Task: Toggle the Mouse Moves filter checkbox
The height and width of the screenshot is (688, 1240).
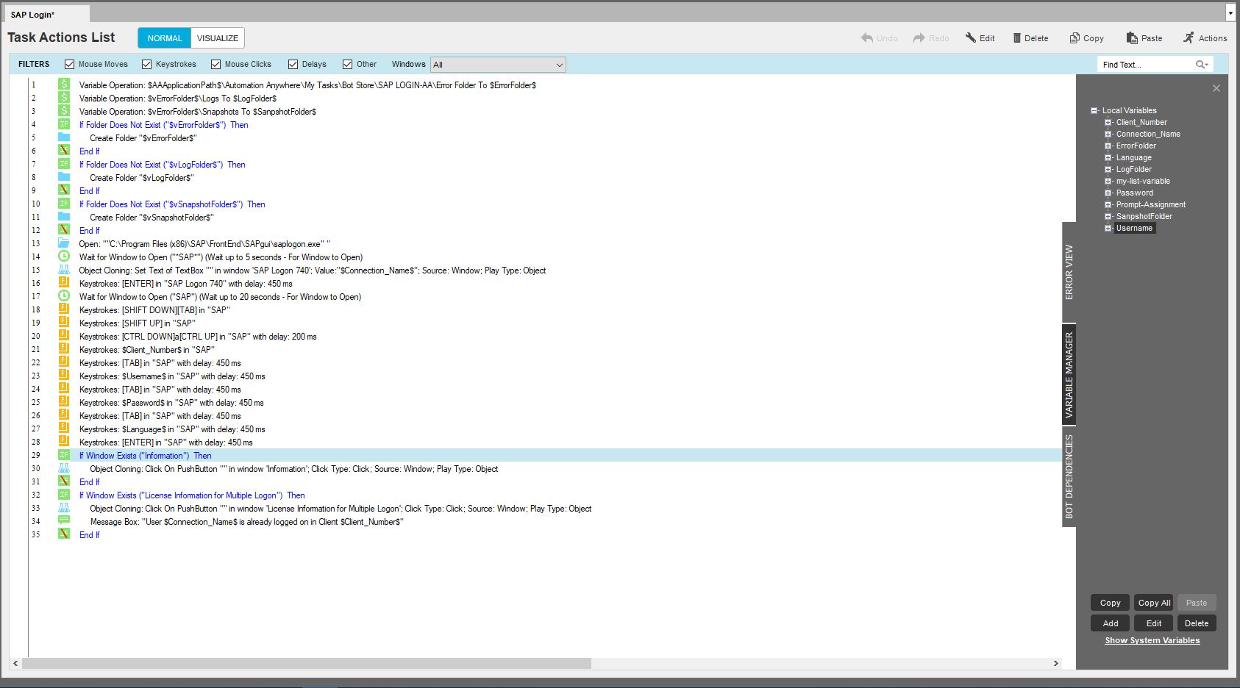Action: click(x=70, y=65)
